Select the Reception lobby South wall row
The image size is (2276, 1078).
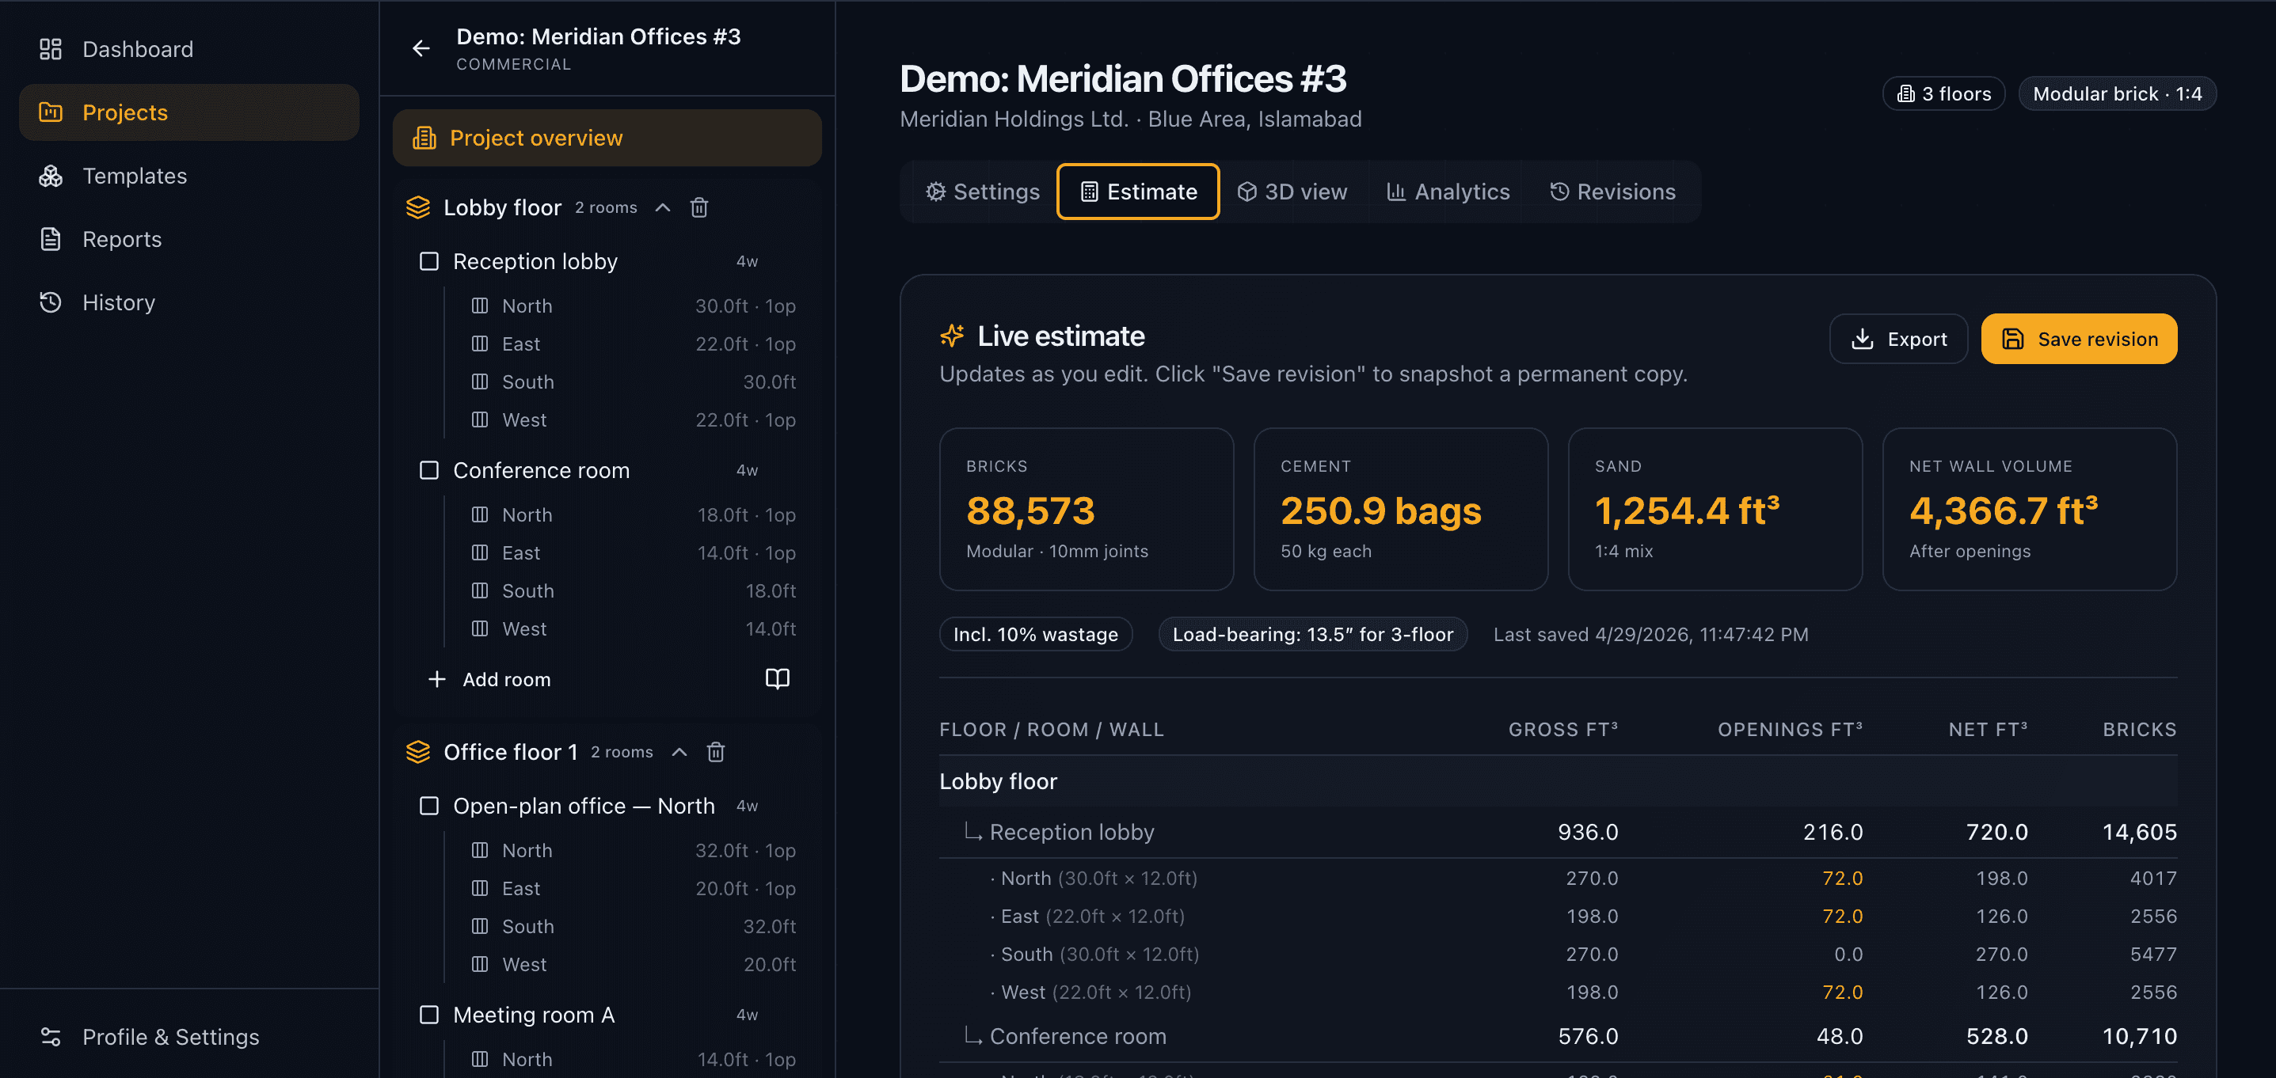633,382
